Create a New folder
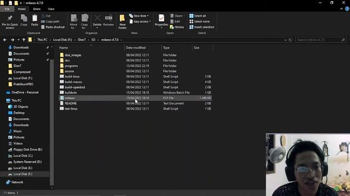The image size is (350, 196). pos(122,22)
